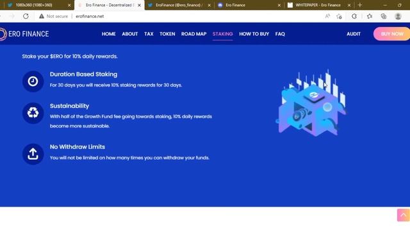The height and width of the screenshot is (231, 410).
Task: Close the 1080x360 tab
Action: click(x=69, y=5)
